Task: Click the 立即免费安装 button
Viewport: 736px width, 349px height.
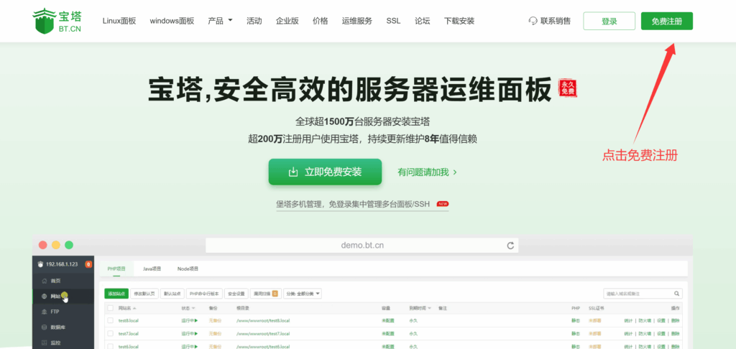Action: click(325, 172)
